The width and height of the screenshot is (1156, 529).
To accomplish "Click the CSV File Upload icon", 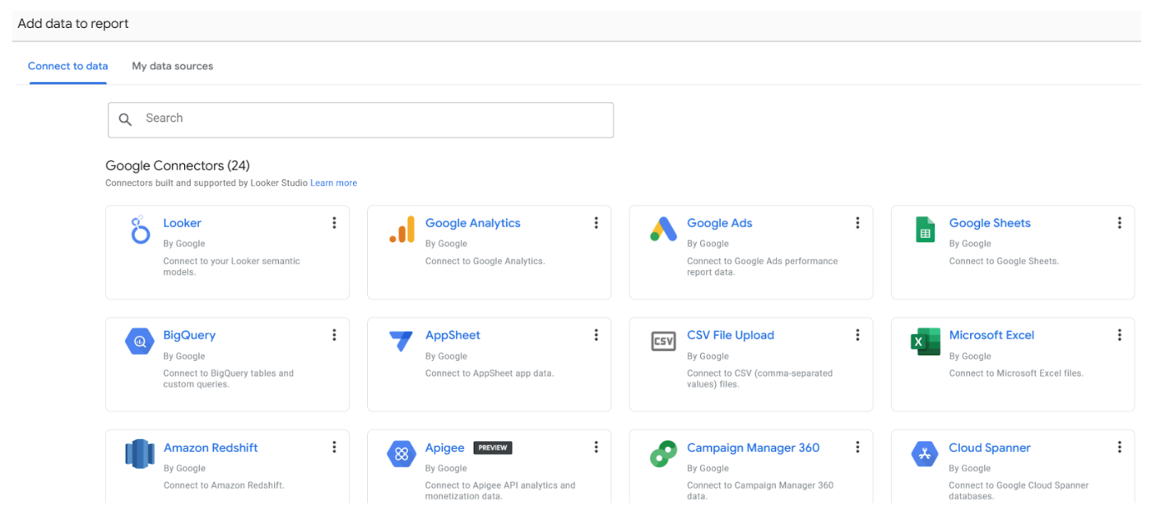I will pyautogui.click(x=663, y=341).
